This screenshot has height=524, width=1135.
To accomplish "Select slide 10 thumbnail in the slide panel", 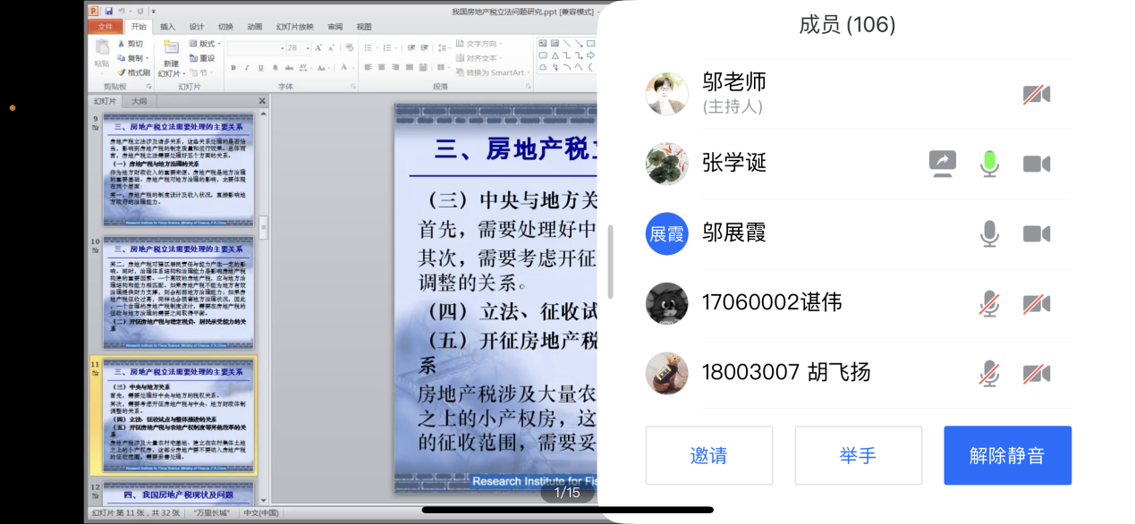I will (x=177, y=292).
